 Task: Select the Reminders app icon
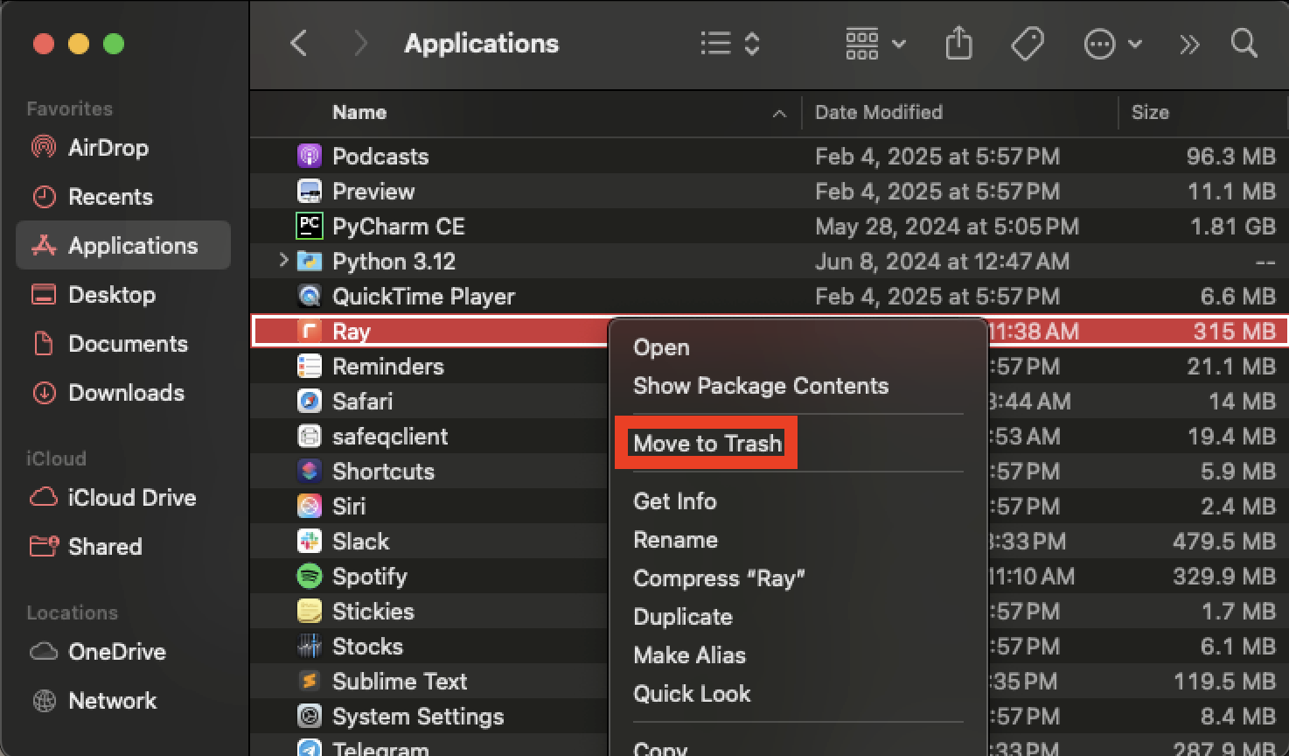[x=310, y=366]
